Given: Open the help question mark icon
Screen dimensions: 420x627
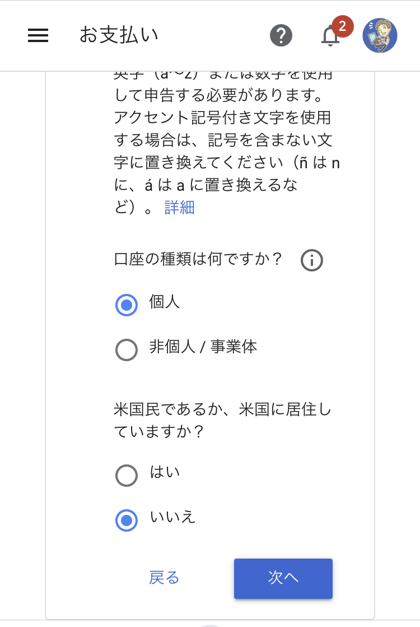Looking at the screenshot, I should click(x=281, y=35).
